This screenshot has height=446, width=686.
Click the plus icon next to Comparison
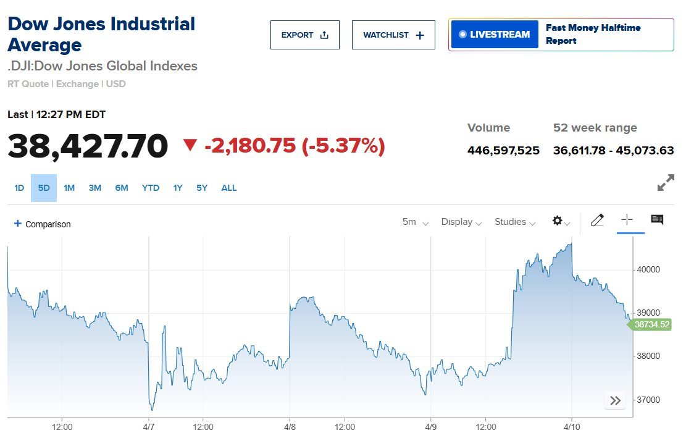click(17, 224)
